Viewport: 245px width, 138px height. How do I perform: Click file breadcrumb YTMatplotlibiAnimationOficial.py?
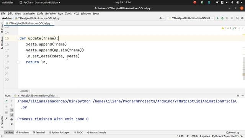[x=38, y=18]
